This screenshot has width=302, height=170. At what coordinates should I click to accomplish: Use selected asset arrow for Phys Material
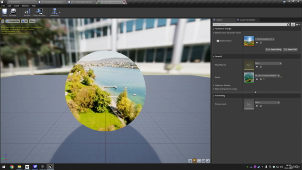coord(257,67)
